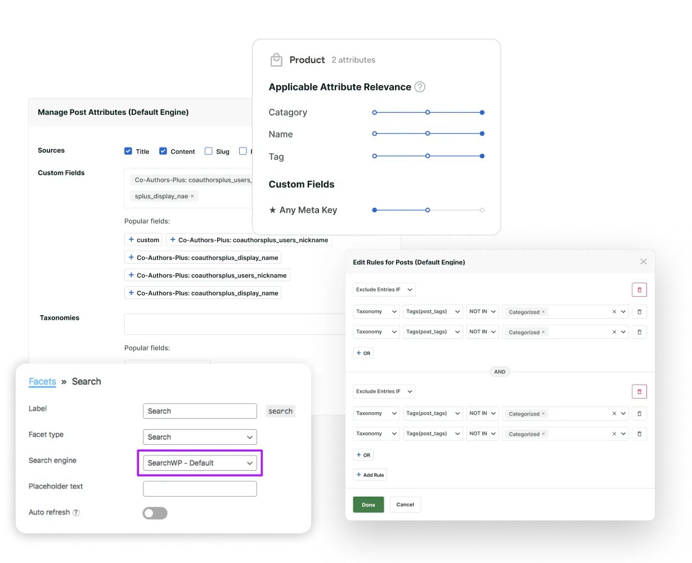Viewport: 692px width, 563px height.
Task: Enable the Slug source checkbox
Action: pos(209,151)
